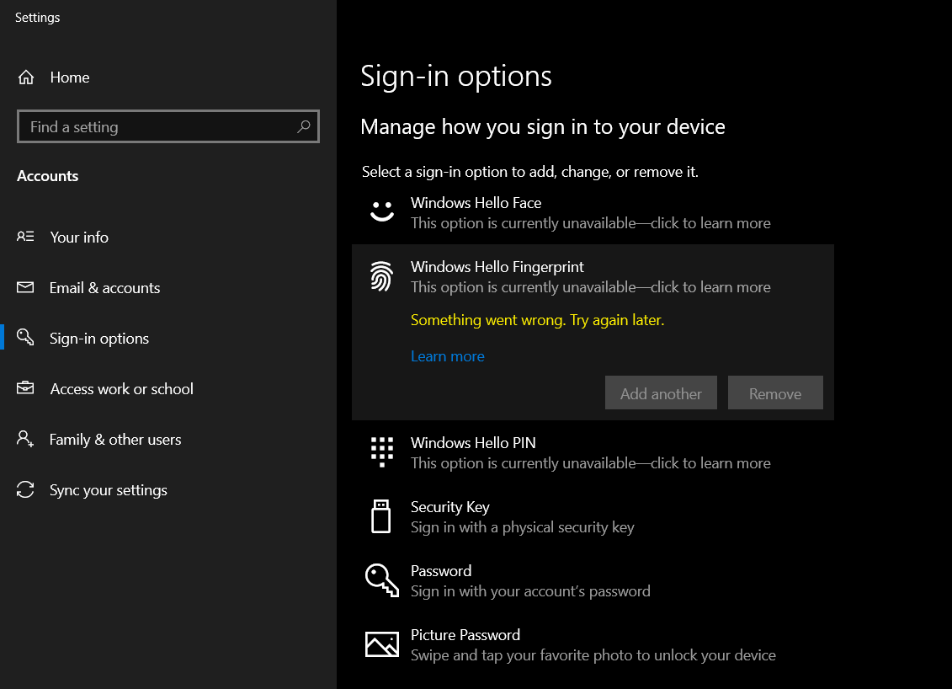
Task: Click the Sync your settings arrows icon
Action: tap(25, 489)
